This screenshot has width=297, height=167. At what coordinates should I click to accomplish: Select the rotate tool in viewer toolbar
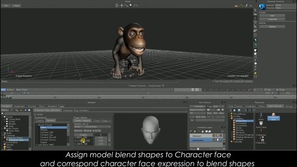(255, 22)
